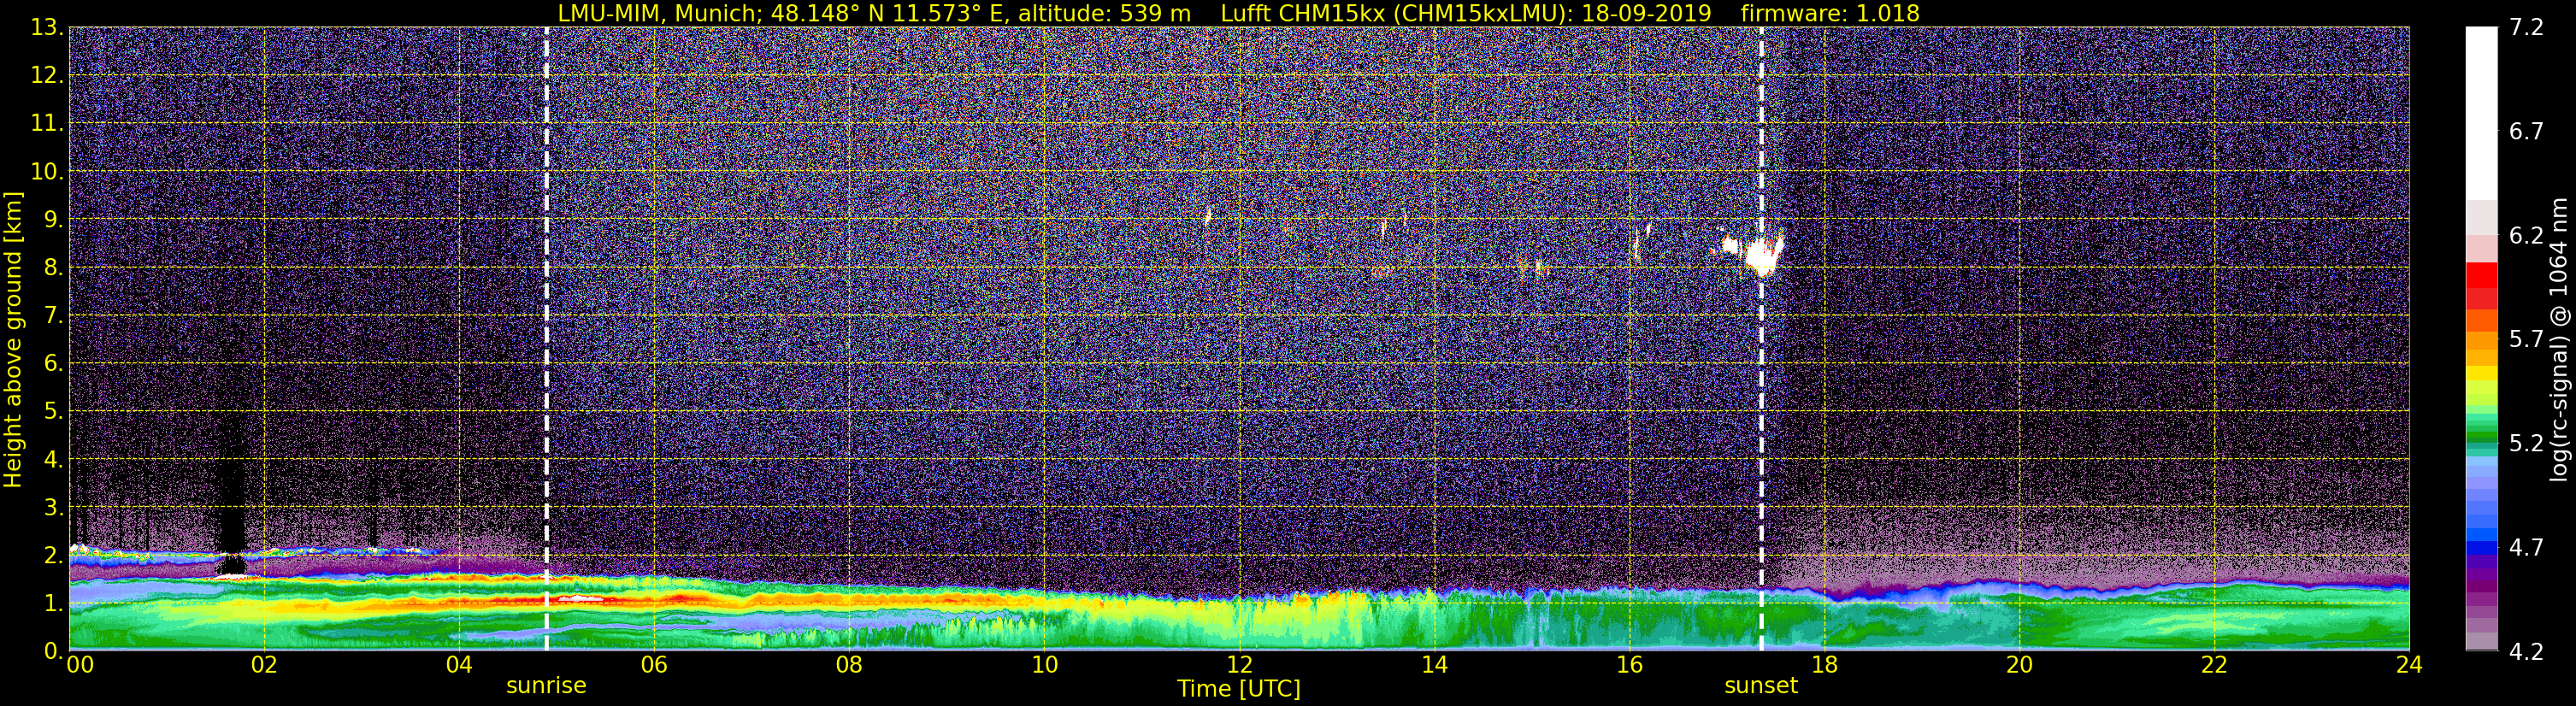Click the height axis tick '13.'
This screenshot has width=2576, height=706.
pyautogui.click(x=47, y=27)
